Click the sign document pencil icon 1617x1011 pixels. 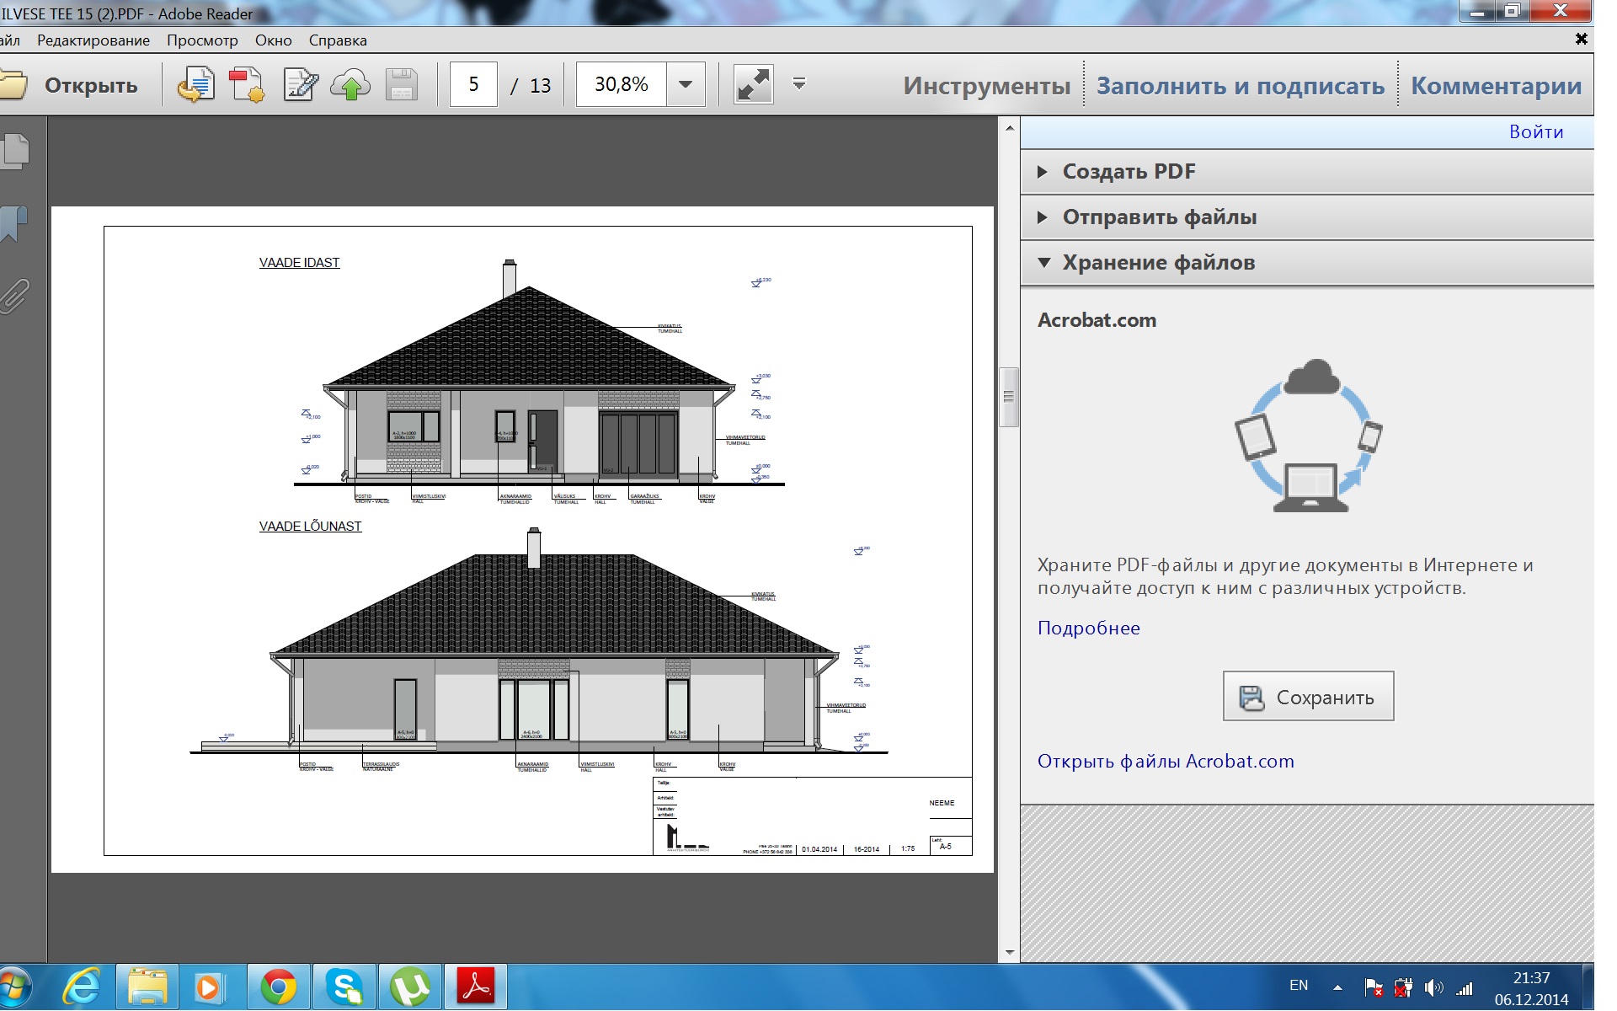click(300, 85)
